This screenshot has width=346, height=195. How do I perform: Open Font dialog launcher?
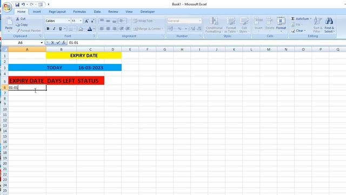(x=94, y=36)
